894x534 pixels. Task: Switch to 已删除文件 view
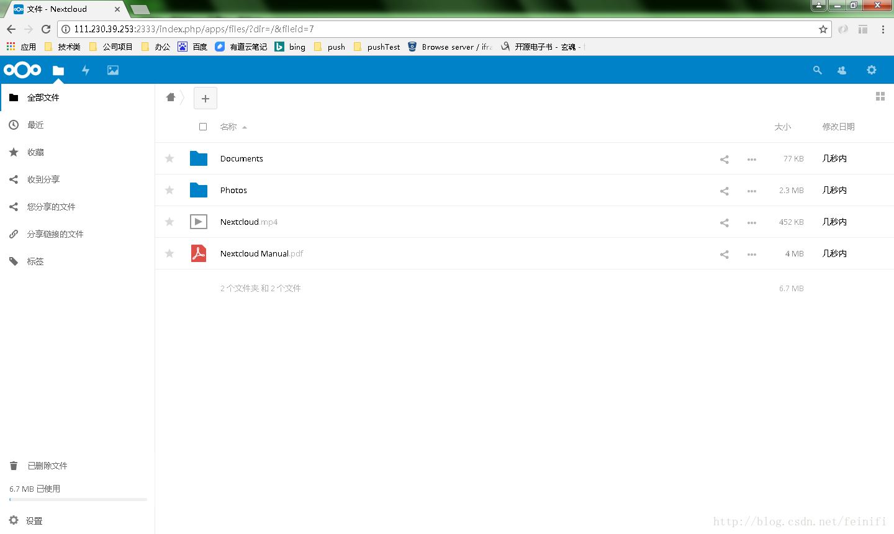tap(48, 465)
